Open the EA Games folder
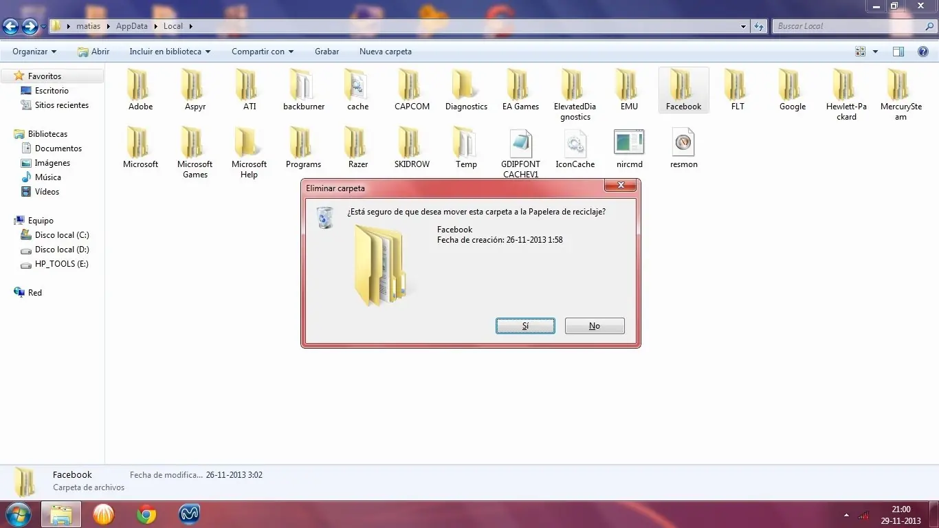 coord(520,90)
